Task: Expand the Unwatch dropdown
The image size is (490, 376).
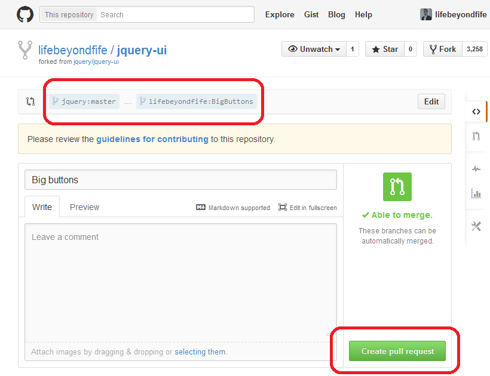Action: click(x=314, y=49)
